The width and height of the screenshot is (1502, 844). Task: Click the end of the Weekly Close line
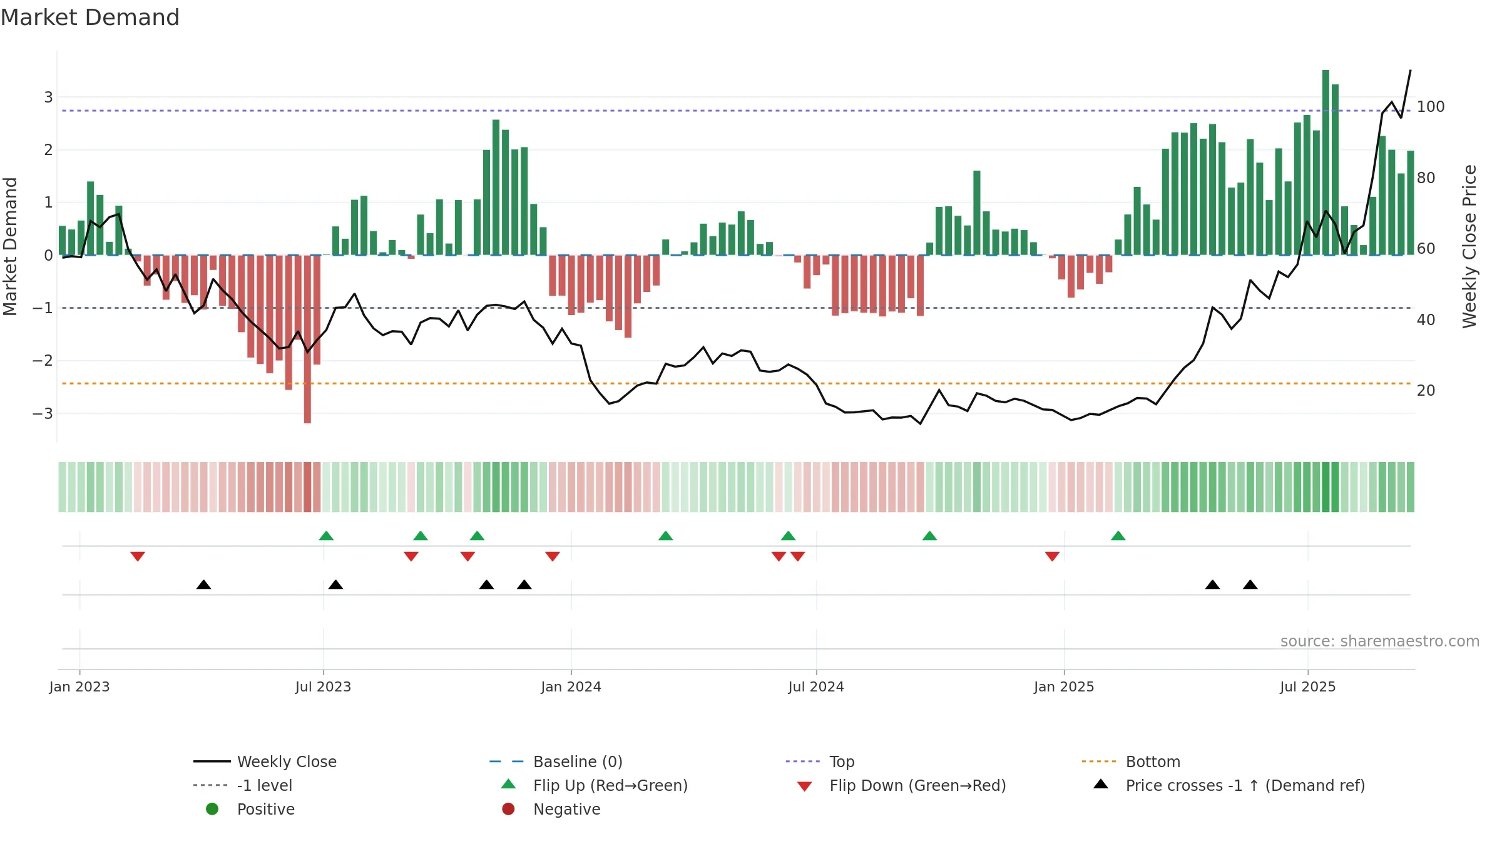click(x=1410, y=71)
